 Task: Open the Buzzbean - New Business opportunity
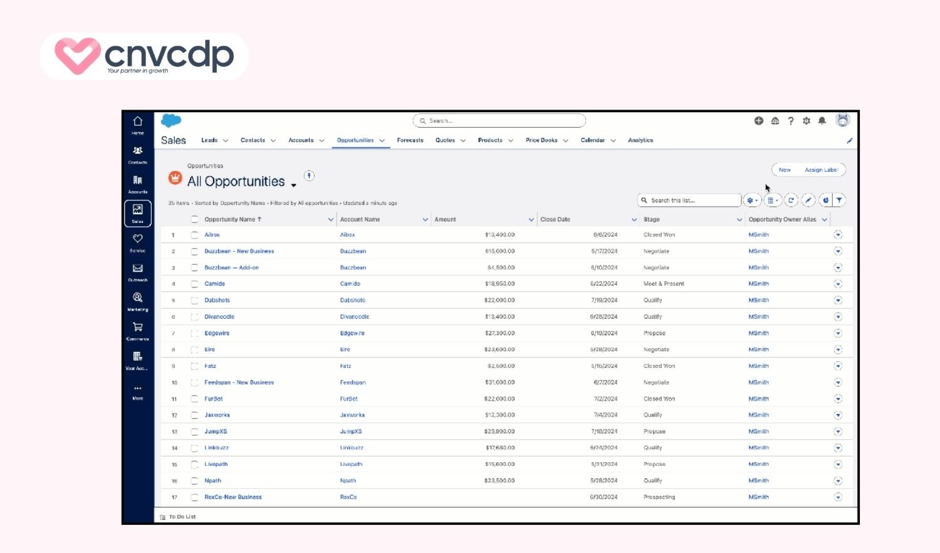239,251
